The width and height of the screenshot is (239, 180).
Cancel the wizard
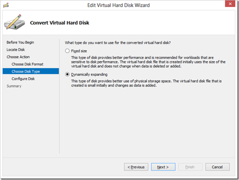point(217,167)
